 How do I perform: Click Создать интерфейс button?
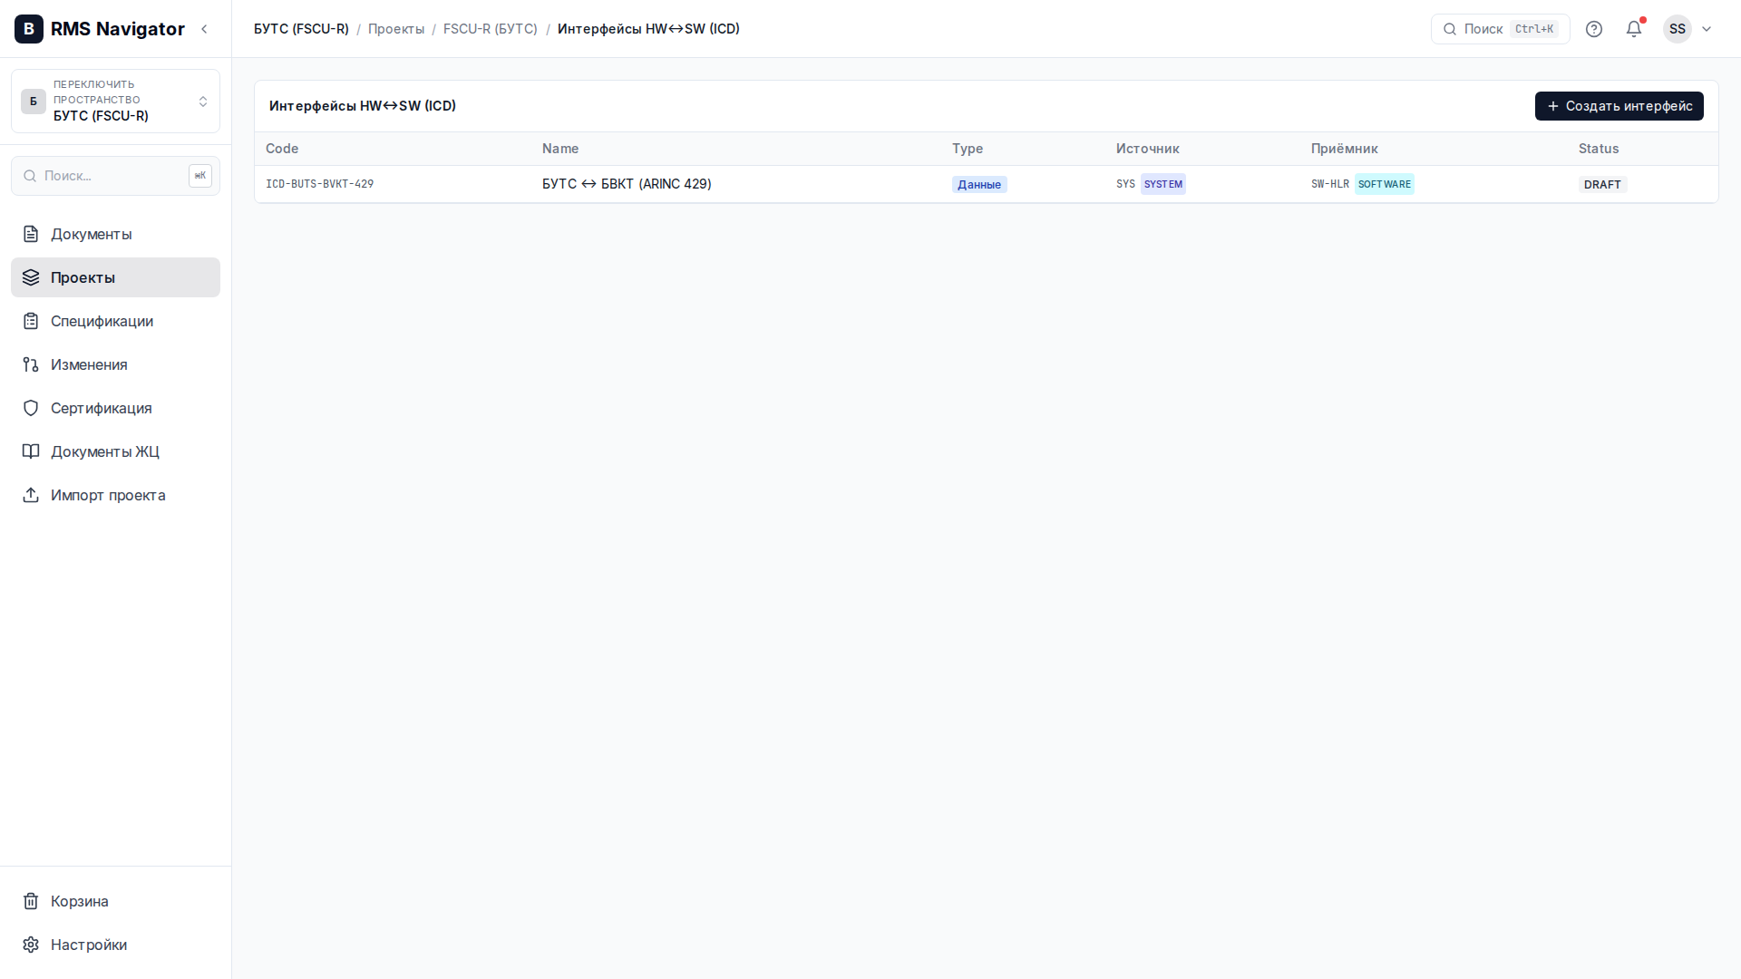tap(1619, 106)
